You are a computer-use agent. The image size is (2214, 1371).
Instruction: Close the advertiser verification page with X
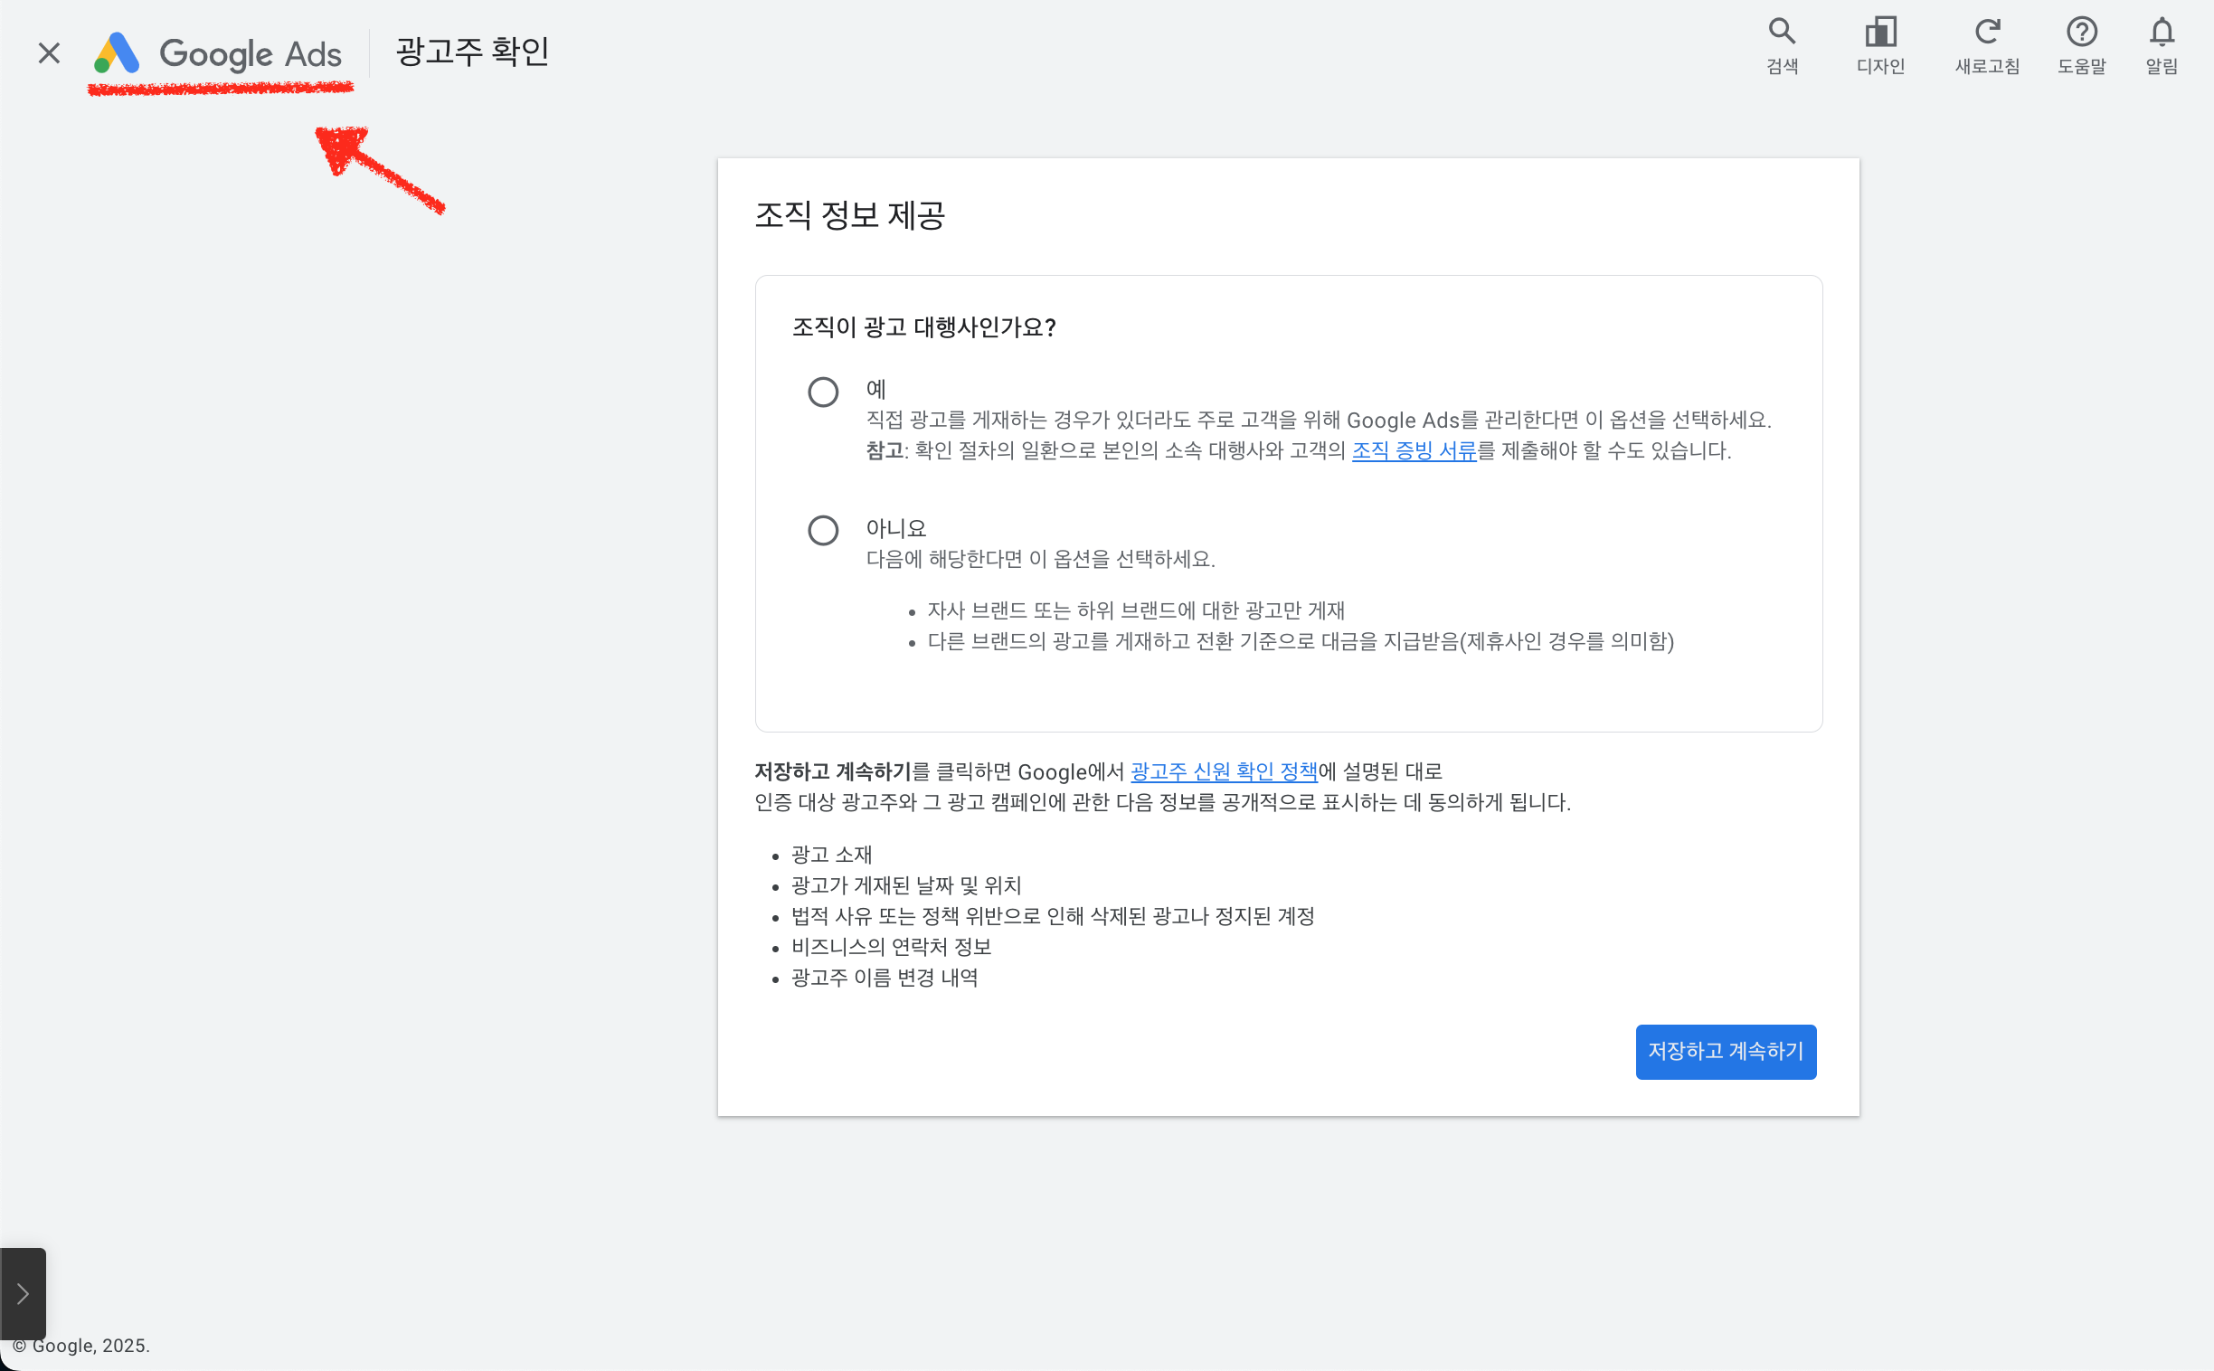point(49,53)
